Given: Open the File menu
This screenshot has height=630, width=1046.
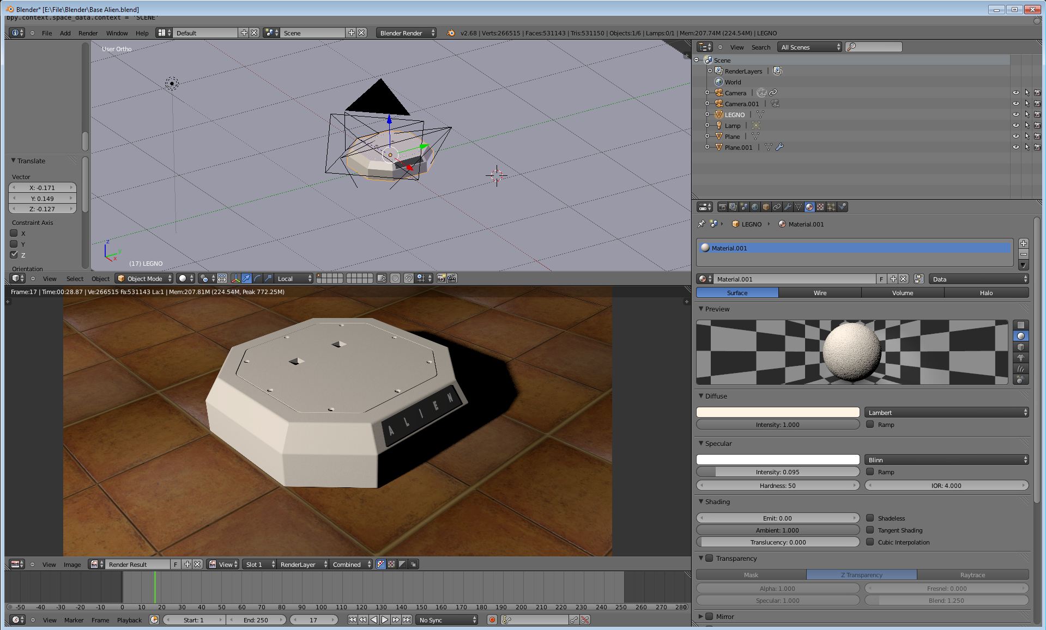Looking at the screenshot, I should 47,33.
